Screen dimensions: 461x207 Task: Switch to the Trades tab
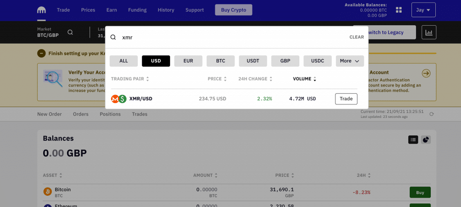(140, 114)
